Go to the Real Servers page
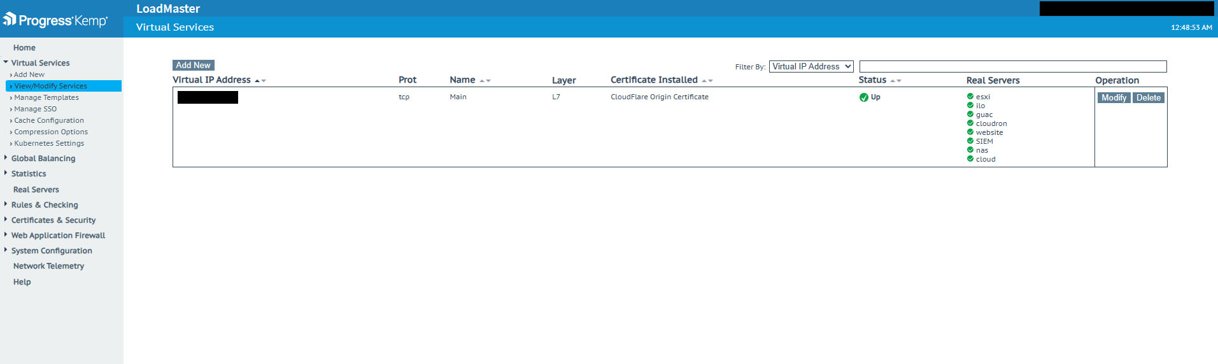 [x=36, y=190]
